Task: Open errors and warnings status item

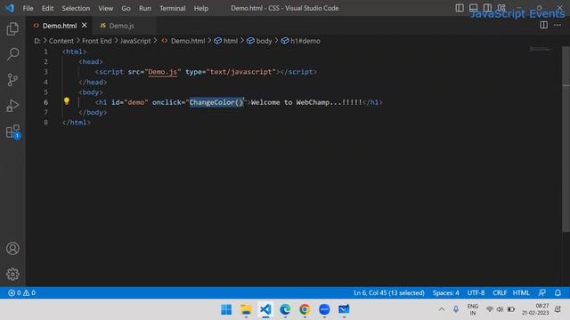Action: (21, 292)
